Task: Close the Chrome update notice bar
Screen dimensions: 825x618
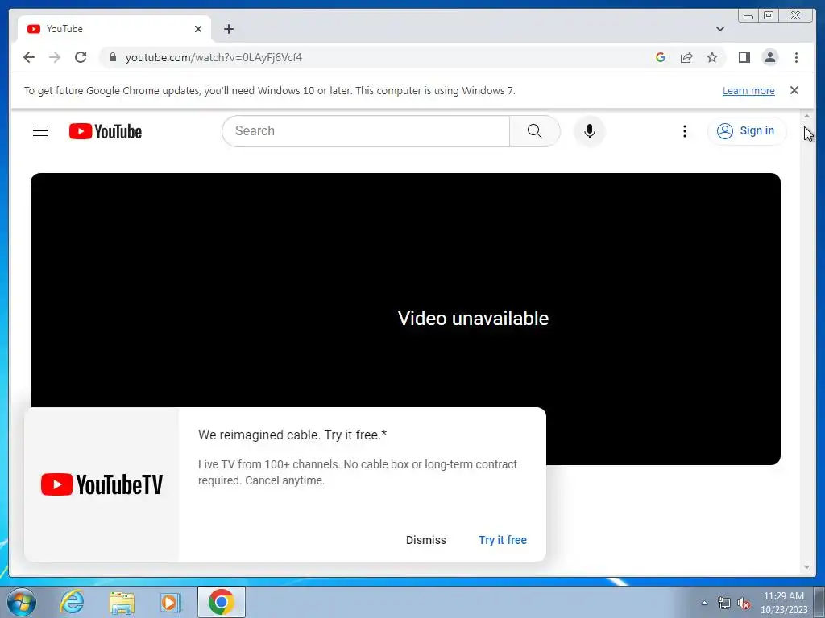Action: click(794, 90)
